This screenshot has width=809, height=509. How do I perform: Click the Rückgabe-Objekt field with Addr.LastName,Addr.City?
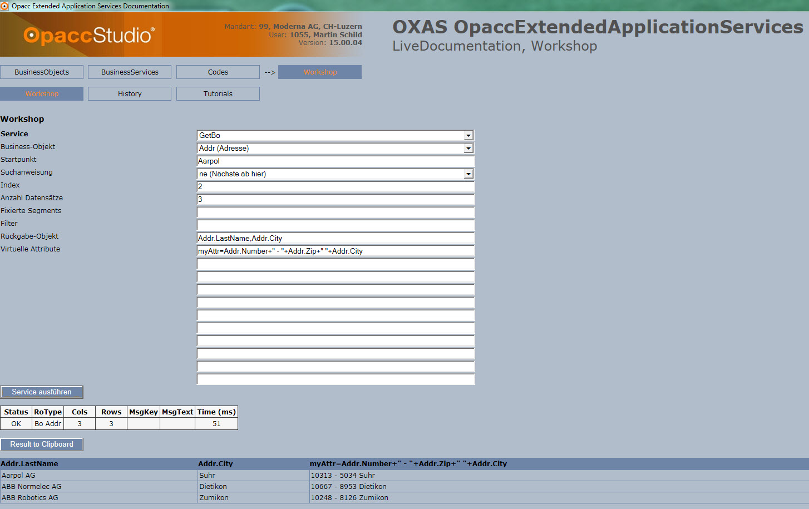pos(336,238)
